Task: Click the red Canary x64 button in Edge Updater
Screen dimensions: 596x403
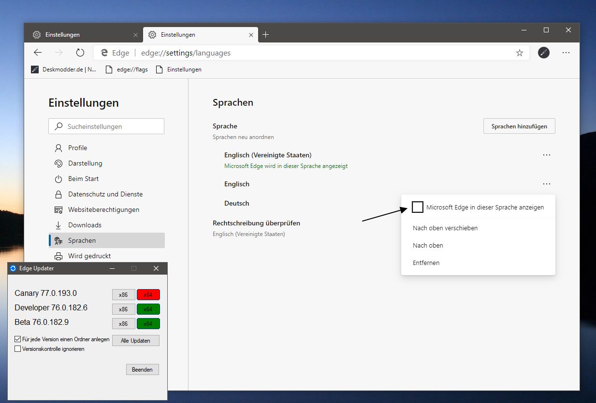Action: 148,294
